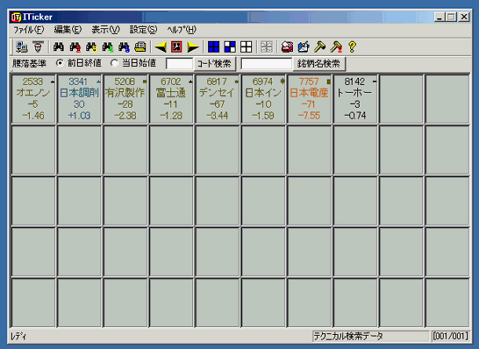
Task: Click the hammer icon with red 2
Action: (336, 47)
